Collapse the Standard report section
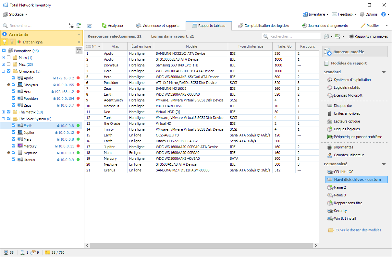Viewport: 392px width, 257px height. coord(384,72)
